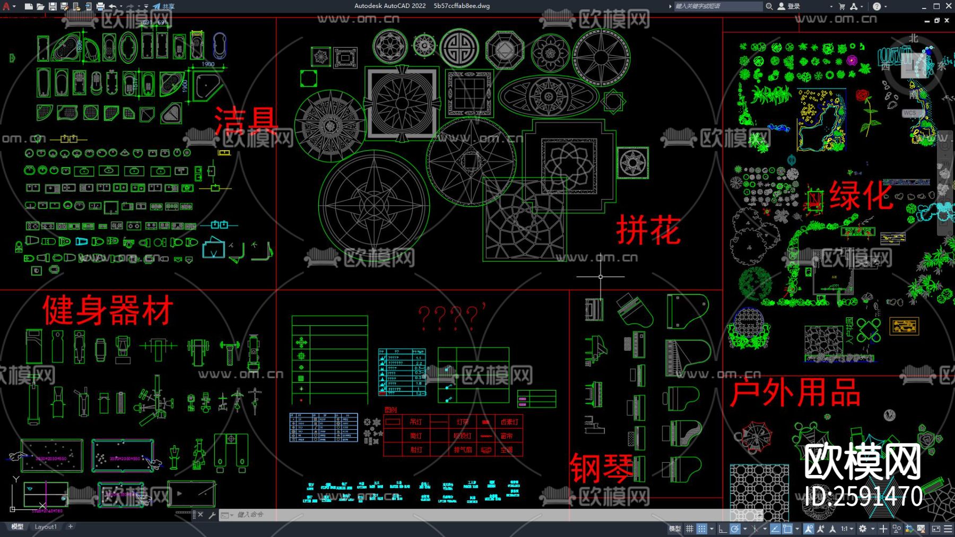Click the hardware acceleration status icon

point(909,529)
